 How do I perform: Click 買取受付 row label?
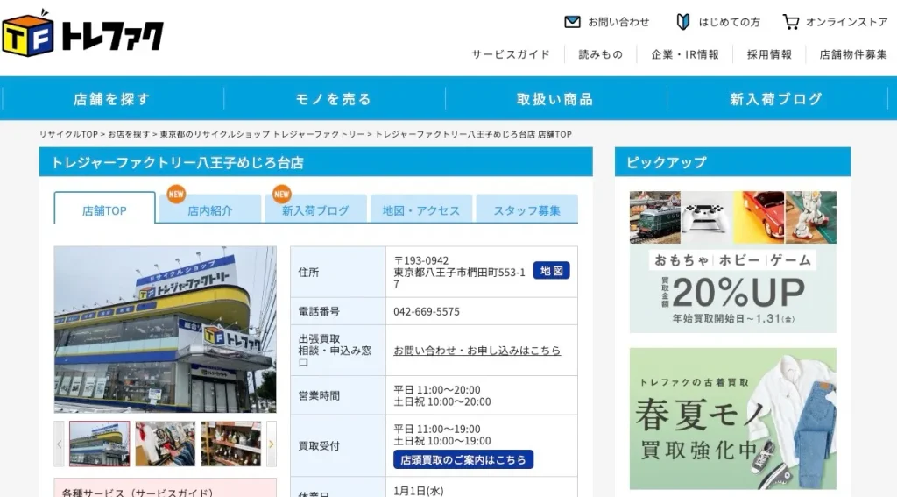(319, 446)
